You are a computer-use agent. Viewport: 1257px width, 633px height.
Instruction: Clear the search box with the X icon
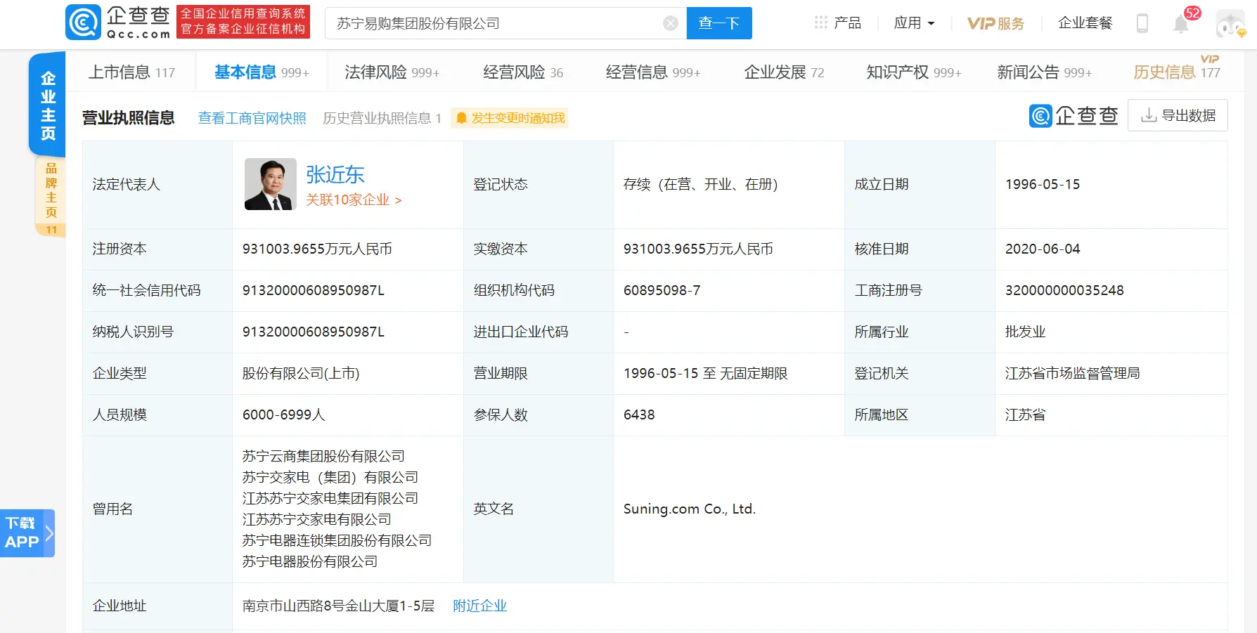[671, 23]
